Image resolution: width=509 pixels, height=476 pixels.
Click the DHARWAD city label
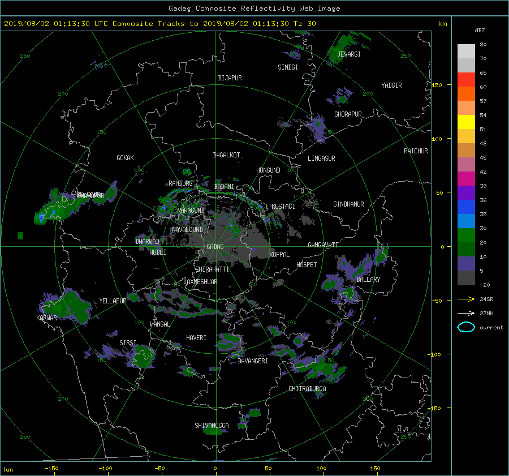[148, 242]
